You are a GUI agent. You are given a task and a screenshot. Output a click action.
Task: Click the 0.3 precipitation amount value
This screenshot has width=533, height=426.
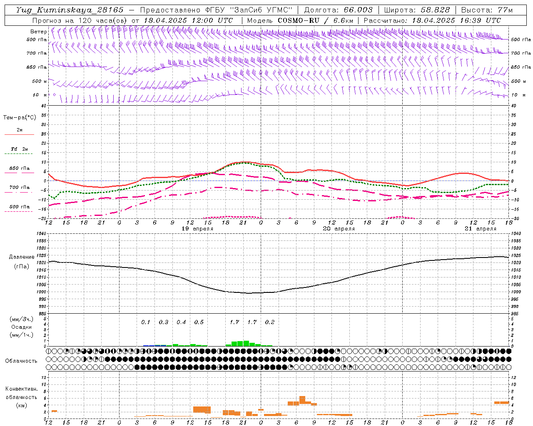click(x=164, y=322)
